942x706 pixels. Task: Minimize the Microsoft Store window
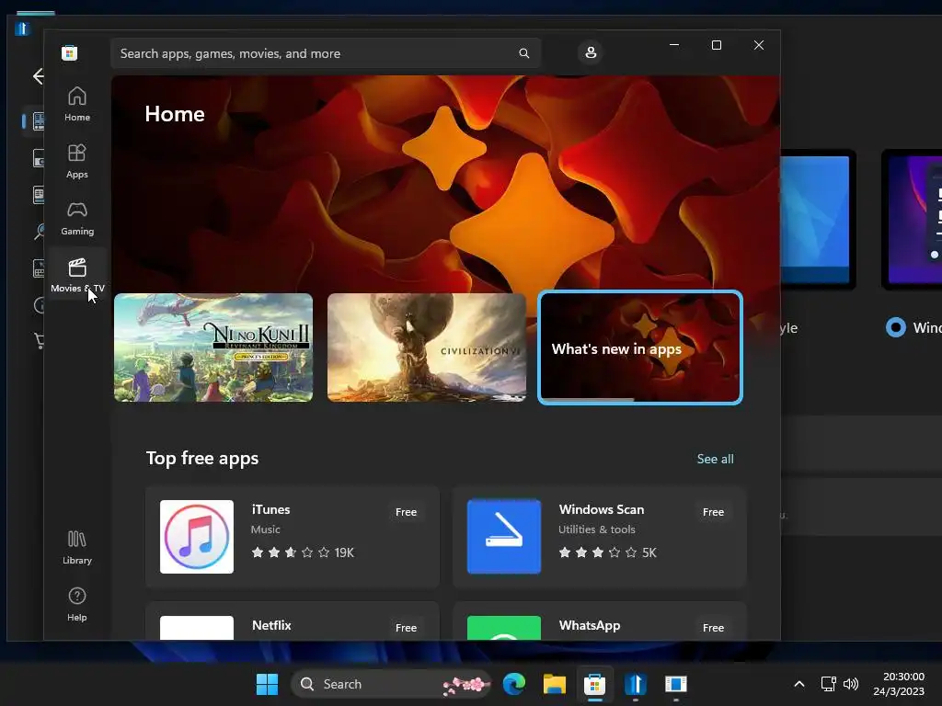point(674,45)
